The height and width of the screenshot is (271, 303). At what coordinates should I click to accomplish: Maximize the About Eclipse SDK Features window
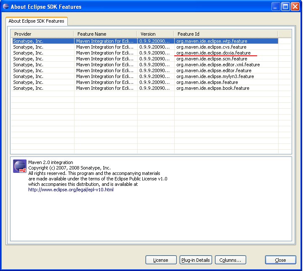pos(285,7)
